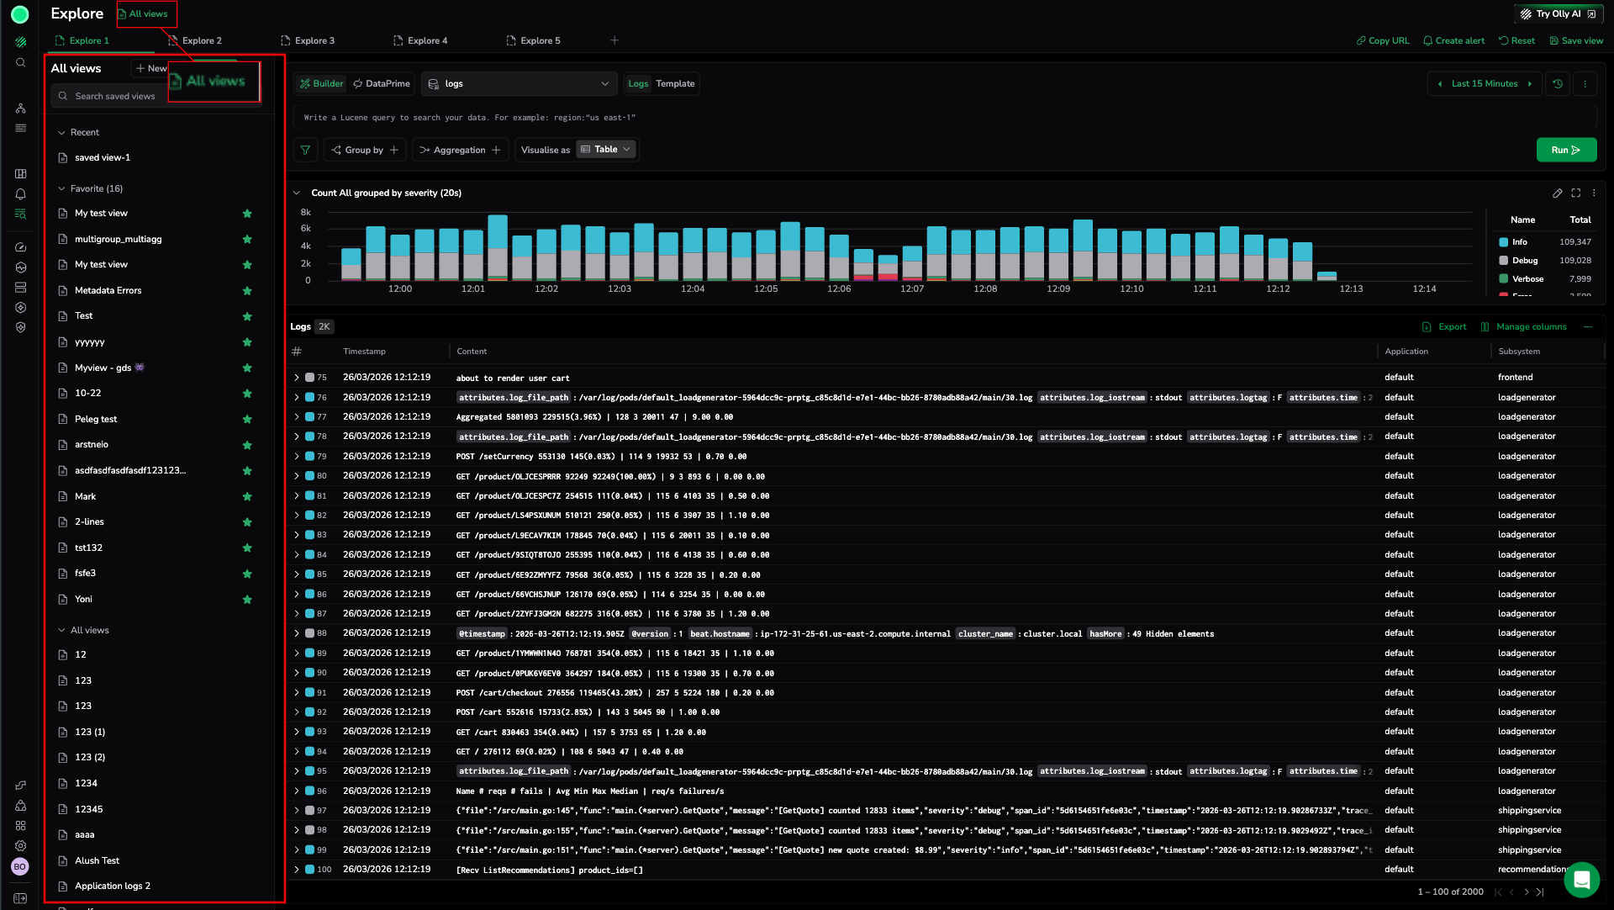The width and height of the screenshot is (1614, 910).
Task: Open the alerts bell in left sidebar
Action: coord(20,194)
